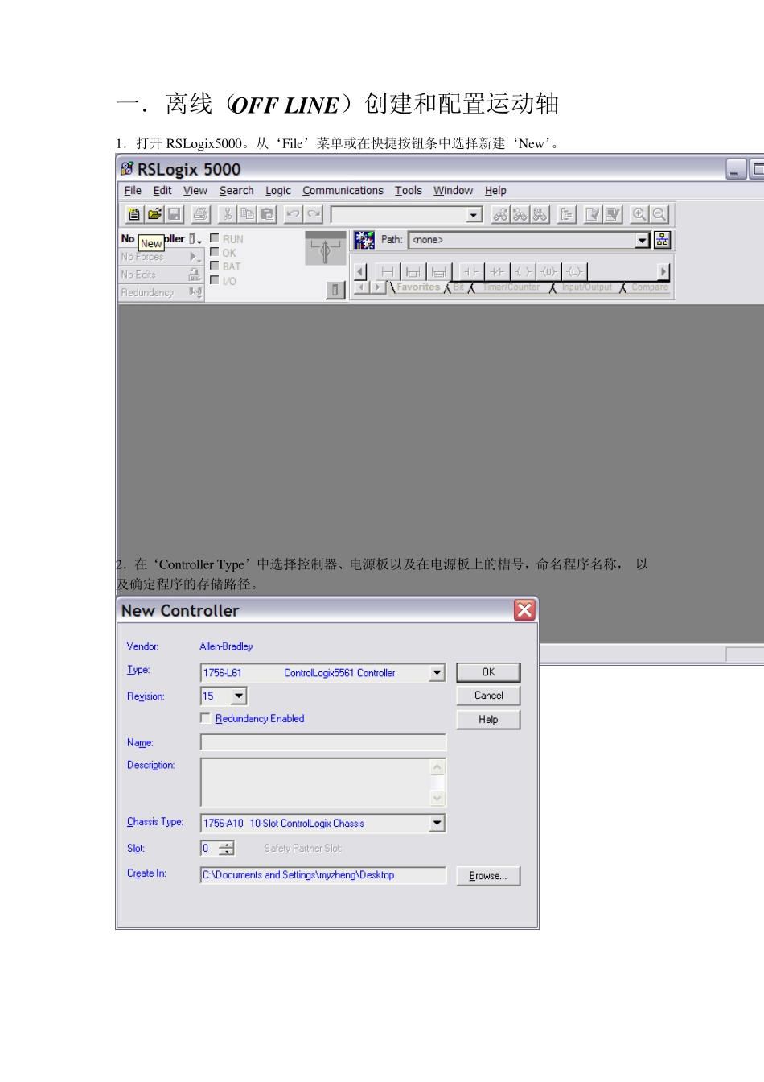Click the RUN status indicator box
This screenshot has width=764, height=1082.
[x=215, y=238]
